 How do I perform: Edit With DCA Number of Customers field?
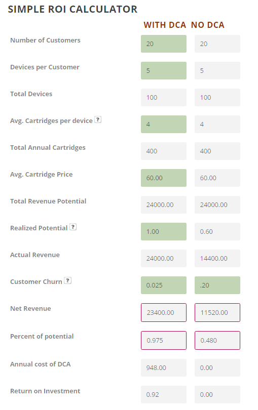pos(164,44)
